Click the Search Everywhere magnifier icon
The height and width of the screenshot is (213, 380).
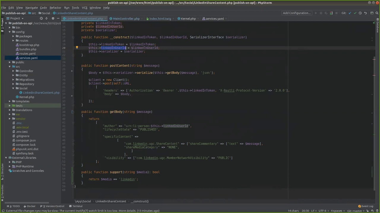click(377, 13)
